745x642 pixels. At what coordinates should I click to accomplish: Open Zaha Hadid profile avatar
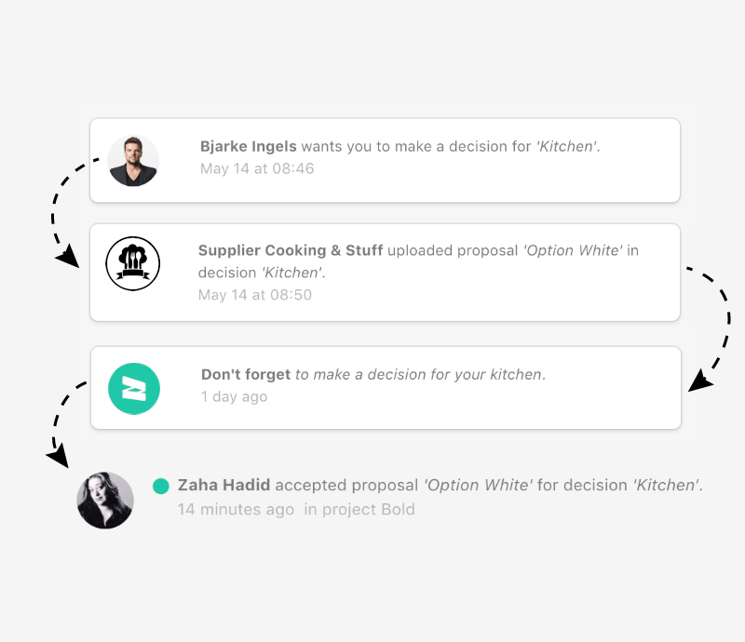tap(105, 501)
